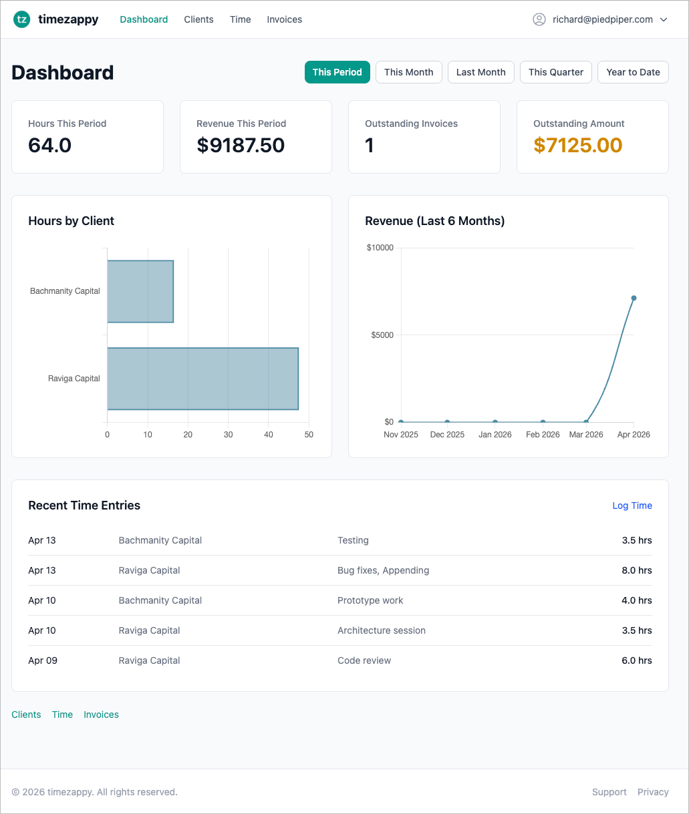Click the Code review entry

[364, 660]
